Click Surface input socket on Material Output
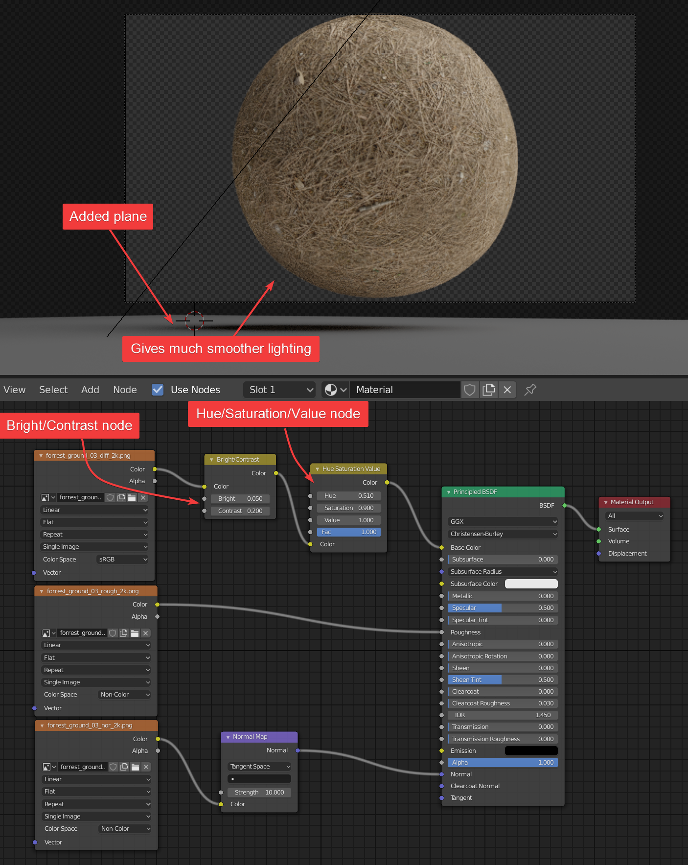The height and width of the screenshot is (865, 688). [x=599, y=530]
